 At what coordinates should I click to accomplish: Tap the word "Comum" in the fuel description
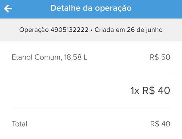(x=48, y=57)
